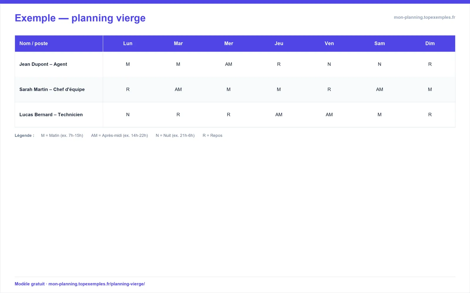Select the Mer column header
The image size is (470, 293).
click(229, 43)
